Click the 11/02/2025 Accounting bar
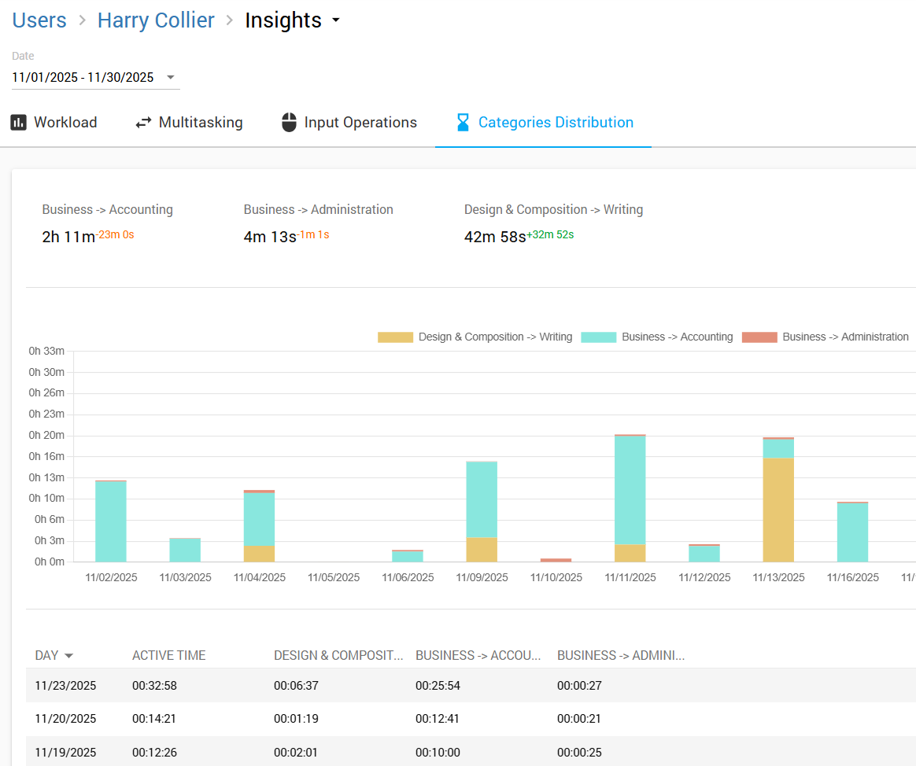The width and height of the screenshot is (916, 766). click(x=111, y=521)
